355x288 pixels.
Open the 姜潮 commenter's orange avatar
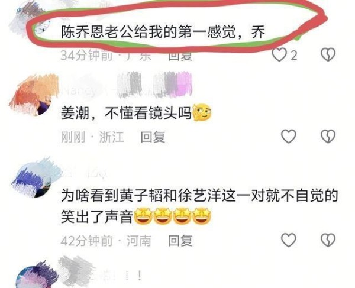click(34, 95)
